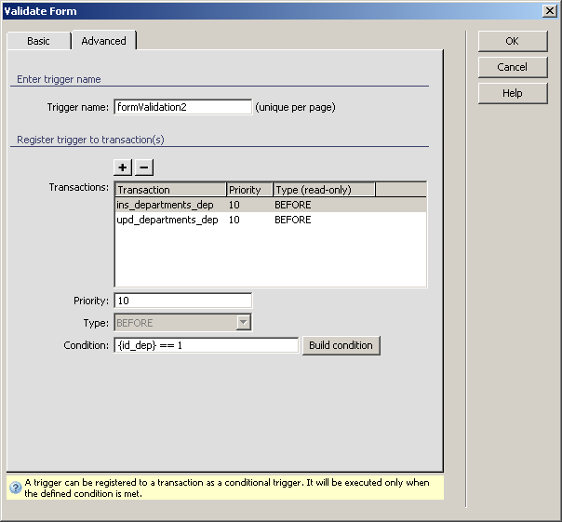Click empty area of Transactions list
Image resolution: width=562 pixels, height=522 pixels.
coord(270,261)
